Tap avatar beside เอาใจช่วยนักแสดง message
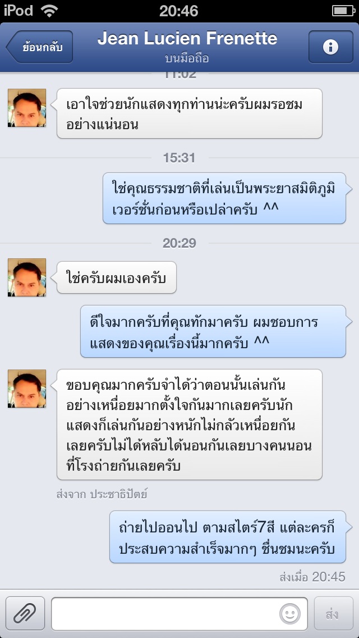Screen dimensions: 359x638 [27, 108]
